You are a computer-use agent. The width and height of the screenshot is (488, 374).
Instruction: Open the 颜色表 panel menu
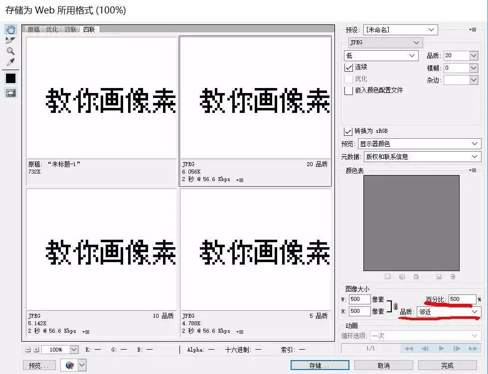pyautogui.click(x=473, y=170)
